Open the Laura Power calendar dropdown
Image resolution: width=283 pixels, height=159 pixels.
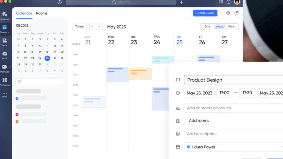point(234,147)
